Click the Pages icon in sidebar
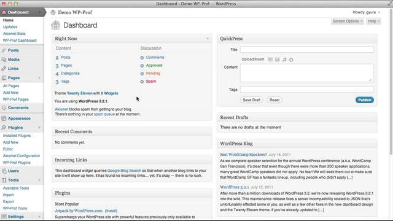The height and width of the screenshot is (221, 393). 4,78
